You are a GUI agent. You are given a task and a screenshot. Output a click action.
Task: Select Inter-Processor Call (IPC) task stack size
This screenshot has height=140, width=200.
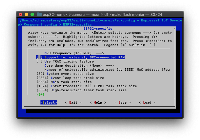click(x=87, y=86)
